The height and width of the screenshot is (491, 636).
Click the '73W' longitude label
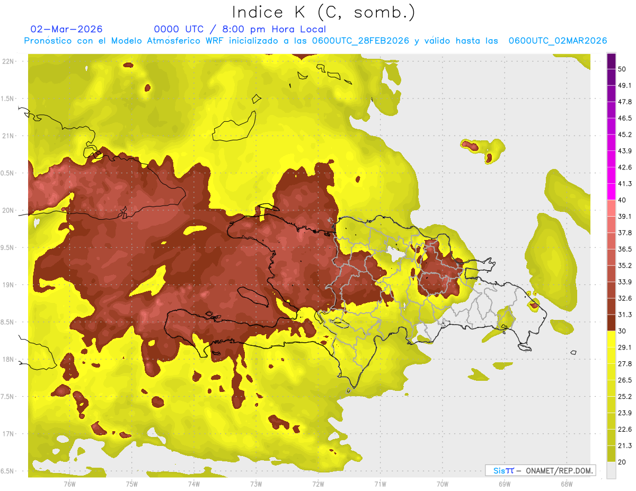tap(256, 484)
